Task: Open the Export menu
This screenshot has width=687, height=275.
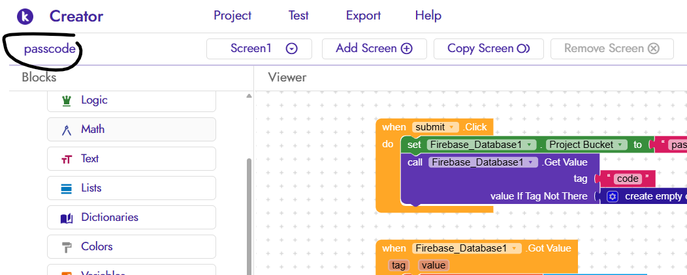Action: tap(363, 16)
